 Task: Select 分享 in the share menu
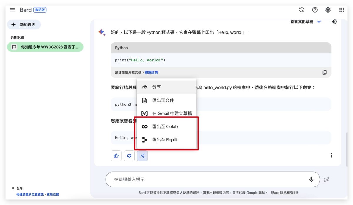pos(167,87)
